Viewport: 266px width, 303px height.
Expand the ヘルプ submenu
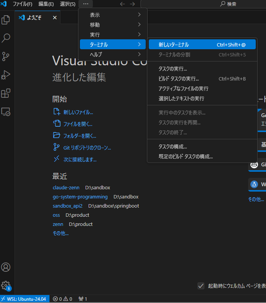113,55
